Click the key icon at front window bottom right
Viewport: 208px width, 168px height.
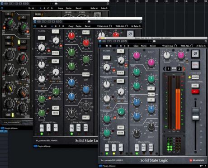click(201, 166)
